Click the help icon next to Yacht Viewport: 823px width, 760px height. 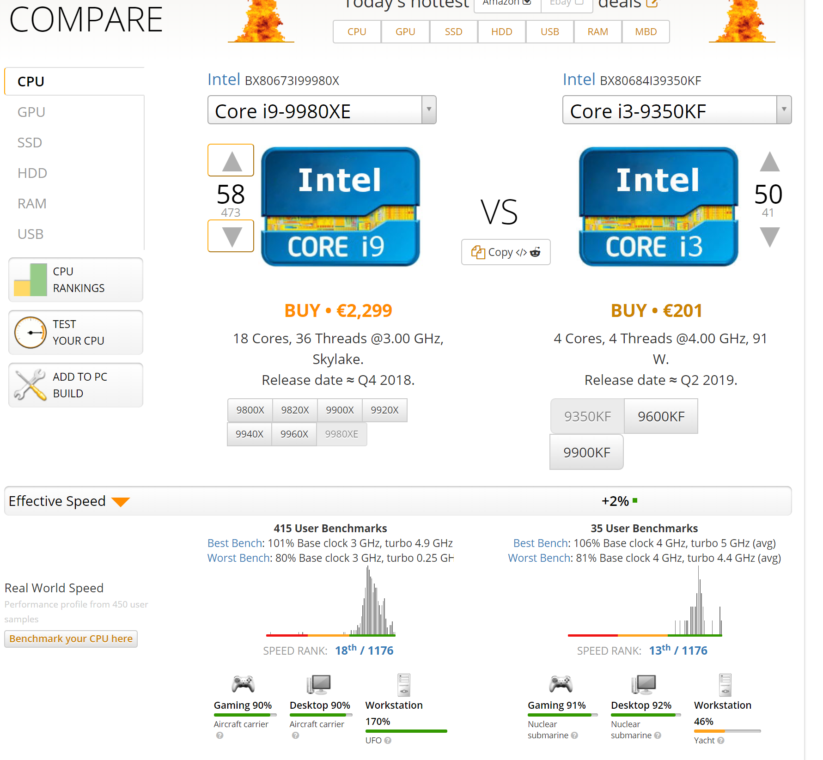720,740
